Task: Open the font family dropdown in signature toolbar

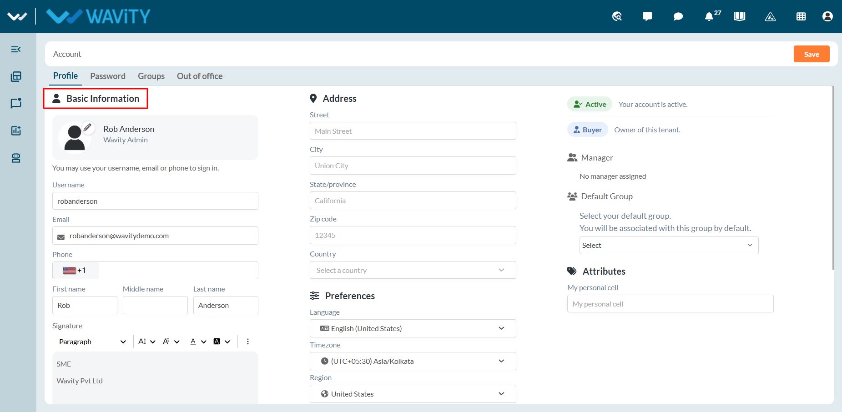Action: tap(171, 342)
